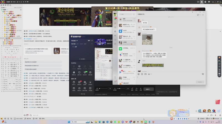
Task: Open the green file transfer chat in WeChat list
Action: (x=127, y=49)
